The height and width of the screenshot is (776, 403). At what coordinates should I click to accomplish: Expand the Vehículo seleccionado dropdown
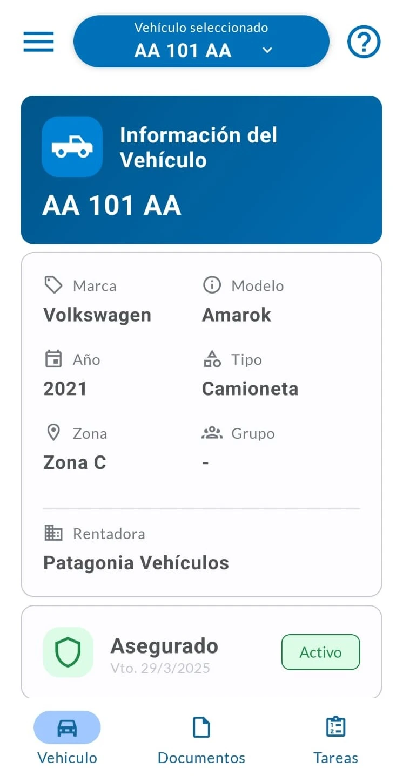click(201, 42)
